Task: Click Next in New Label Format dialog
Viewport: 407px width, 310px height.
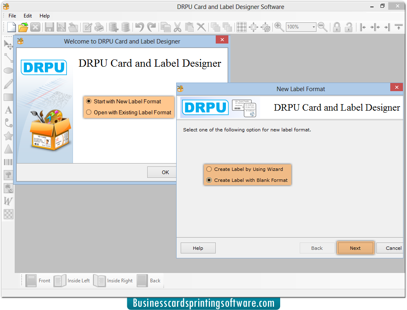Action: [x=355, y=248]
